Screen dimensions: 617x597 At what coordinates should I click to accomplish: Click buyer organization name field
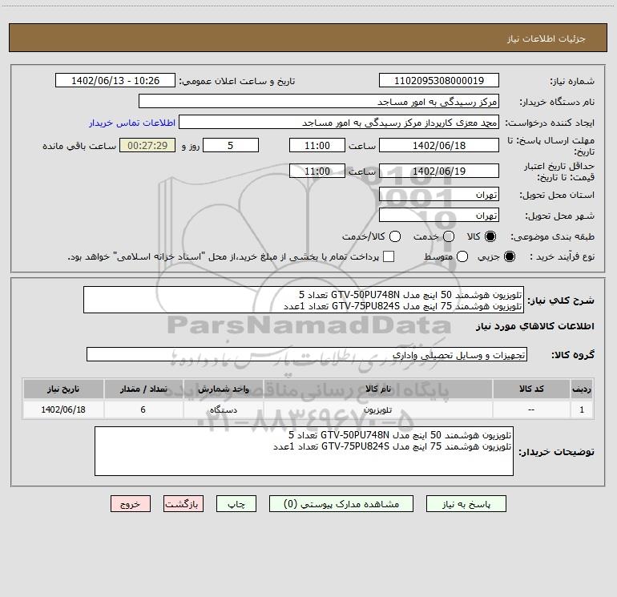pos(319,101)
